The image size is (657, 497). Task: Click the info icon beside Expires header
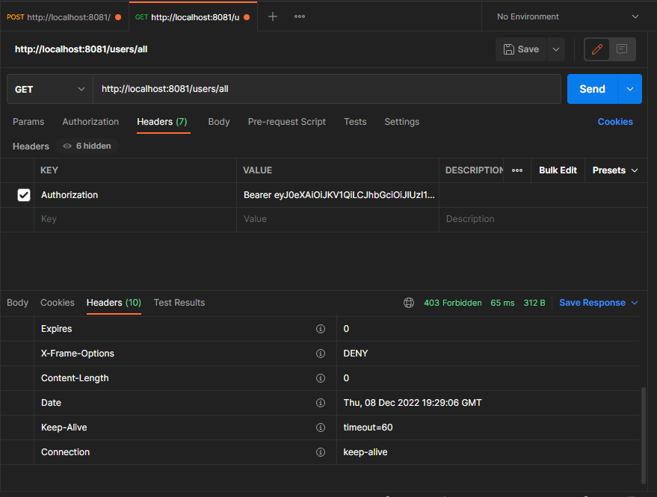coord(321,328)
